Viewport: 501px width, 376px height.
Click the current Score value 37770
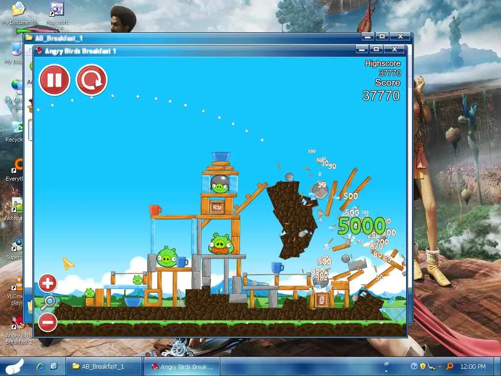[381, 95]
